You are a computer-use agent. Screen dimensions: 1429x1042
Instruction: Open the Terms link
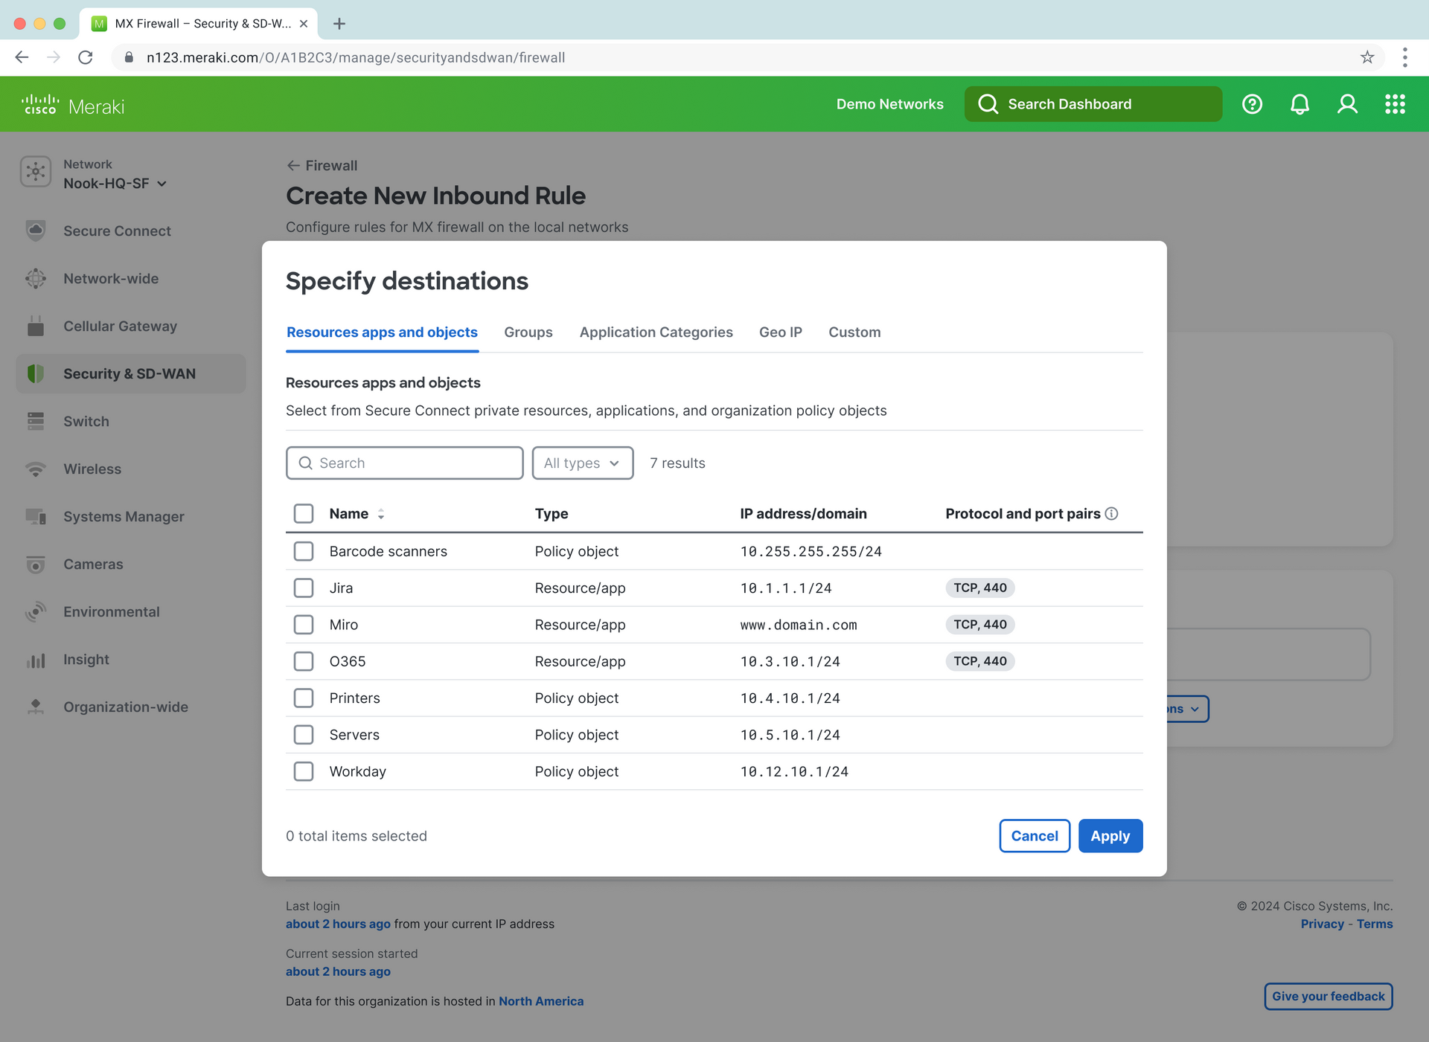click(1375, 924)
